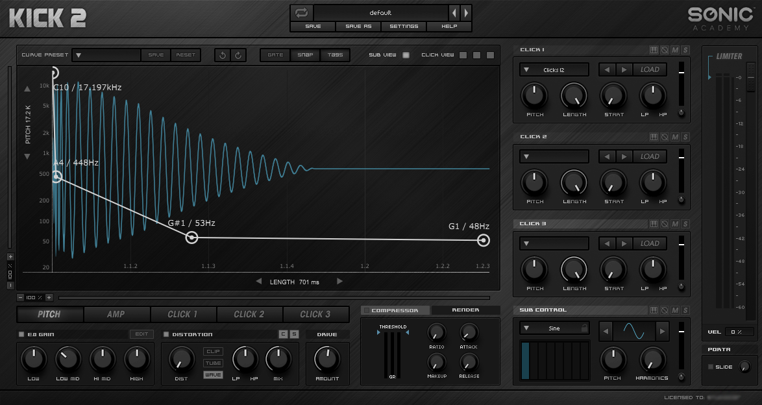The image size is (762, 405).
Task: Open Click 3 sample dropdown
Action: (x=554, y=243)
